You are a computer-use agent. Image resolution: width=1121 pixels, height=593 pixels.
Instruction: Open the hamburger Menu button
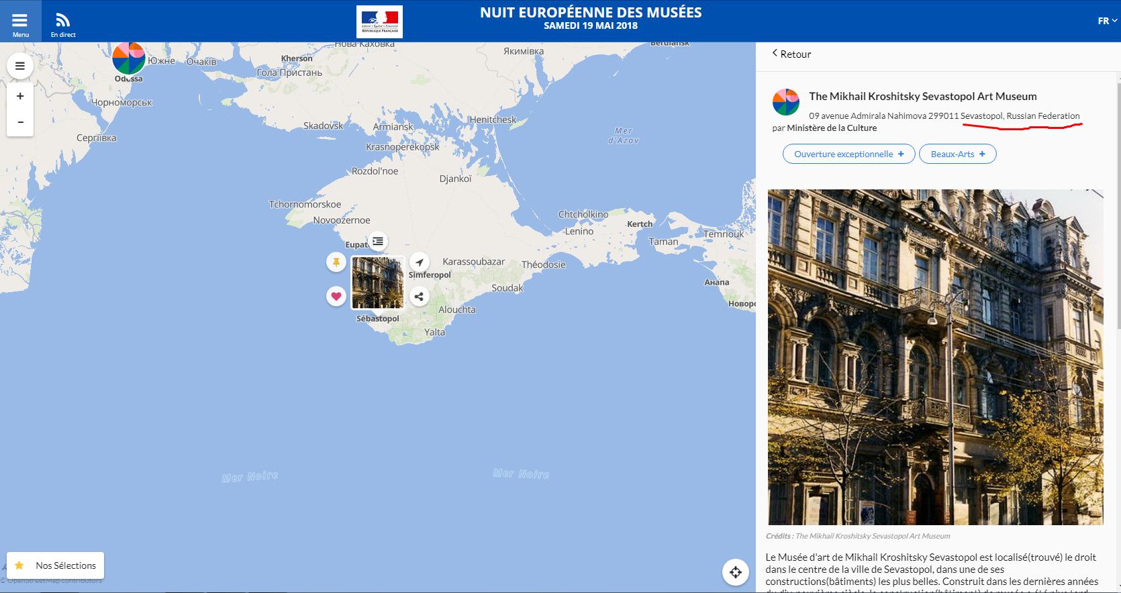(x=20, y=21)
